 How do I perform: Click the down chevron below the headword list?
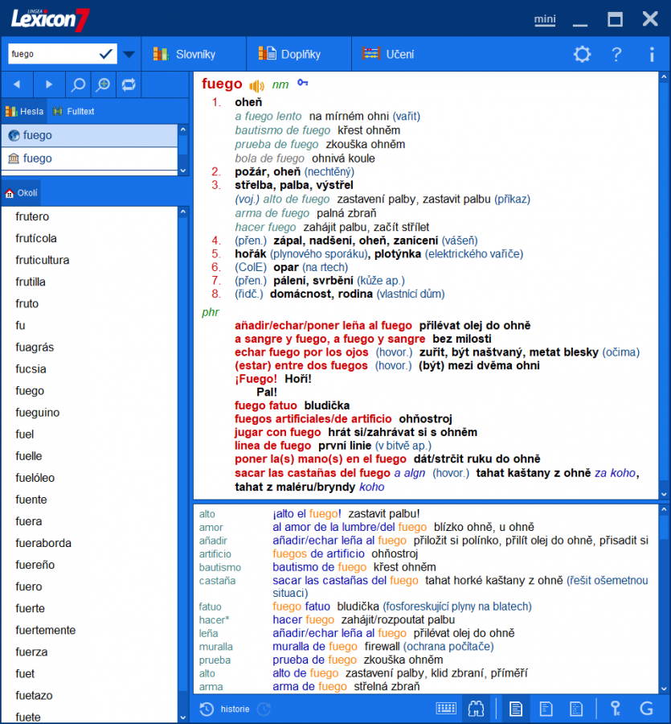pyautogui.click(x=182, y=171)
